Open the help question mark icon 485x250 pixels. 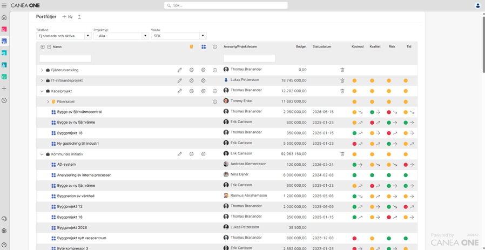(x=4, y=245)
